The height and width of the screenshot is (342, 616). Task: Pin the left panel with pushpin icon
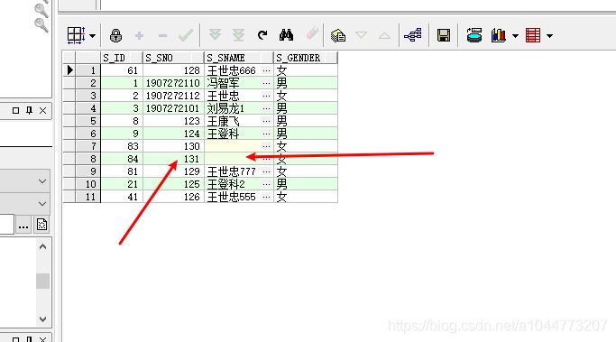pyautogui.click(x=29, y=110)
